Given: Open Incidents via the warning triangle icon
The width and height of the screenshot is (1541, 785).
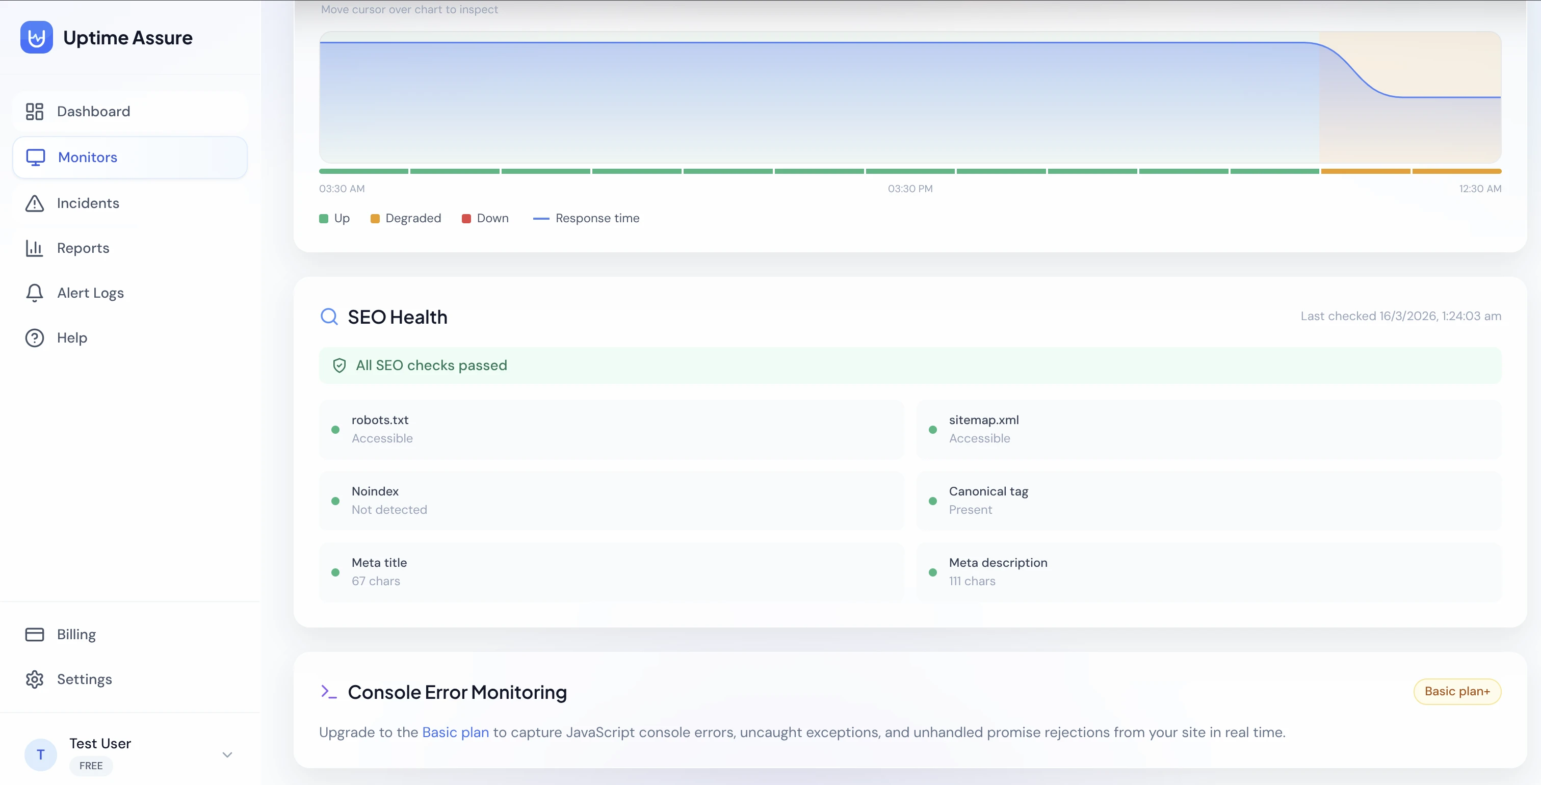Looking at the screenshot, I should [35, 203].
